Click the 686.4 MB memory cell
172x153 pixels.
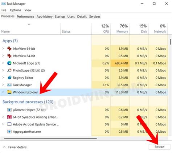[x=120, y=63]
